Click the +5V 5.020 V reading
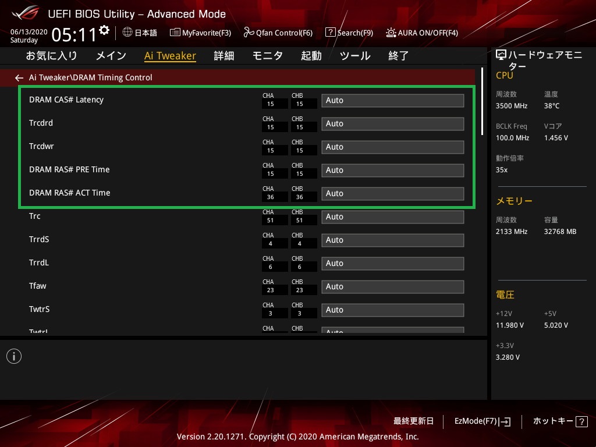 coord(556,325)
